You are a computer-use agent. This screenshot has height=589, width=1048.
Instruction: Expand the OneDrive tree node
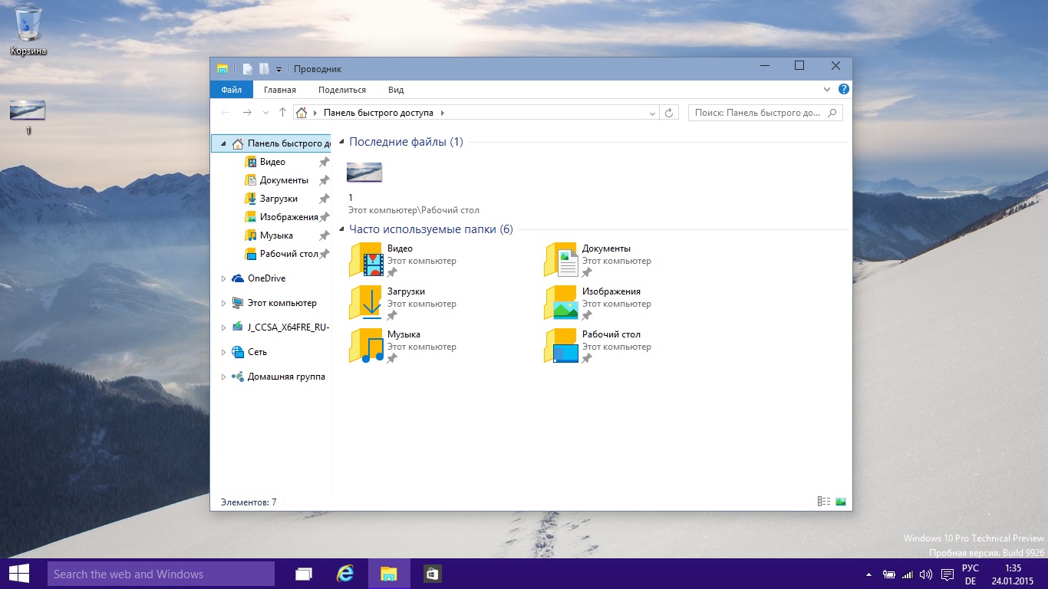click(x=223, y=278)
